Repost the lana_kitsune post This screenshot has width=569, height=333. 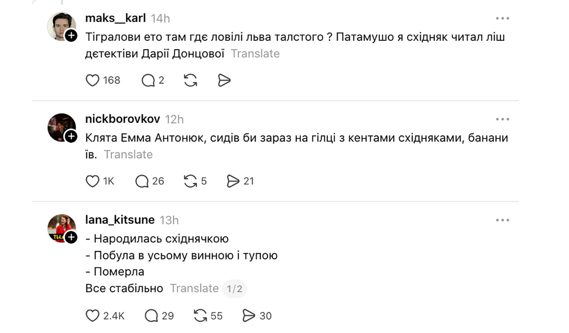[x=200, y=315]
